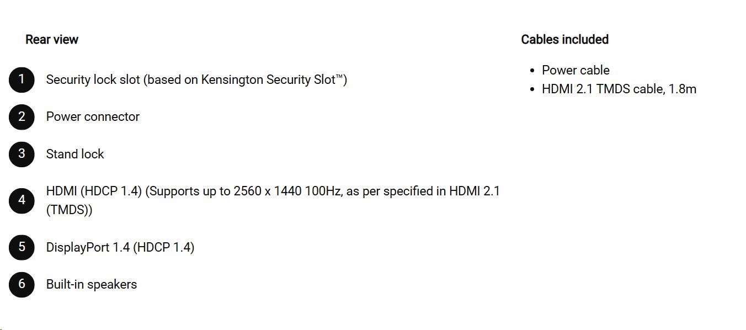Click the Rear view heading

point(52,40)
